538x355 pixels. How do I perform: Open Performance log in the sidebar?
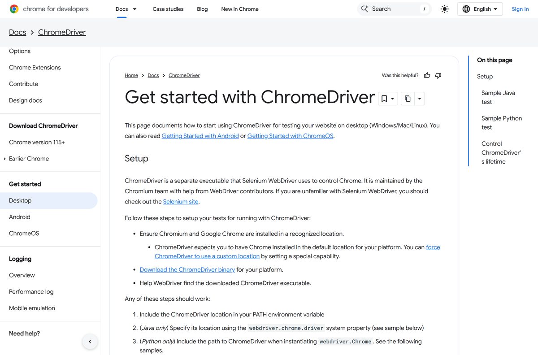(x=31, y=292)
